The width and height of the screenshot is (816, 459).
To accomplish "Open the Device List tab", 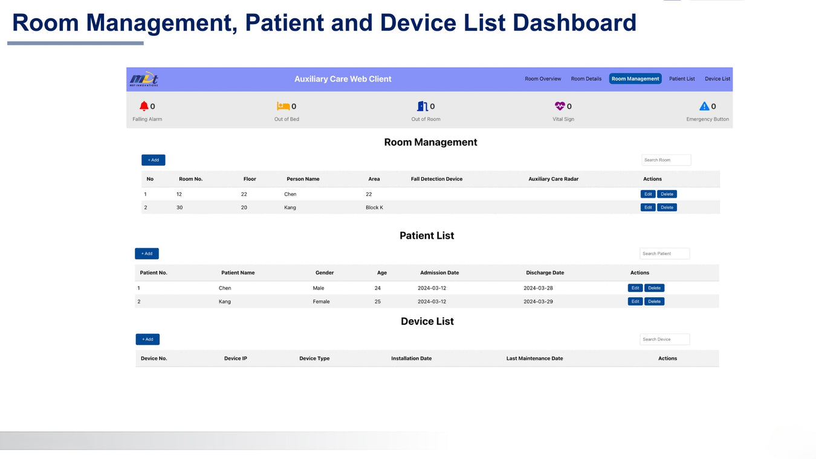I will pyautogui.click(x=717, y=79).
